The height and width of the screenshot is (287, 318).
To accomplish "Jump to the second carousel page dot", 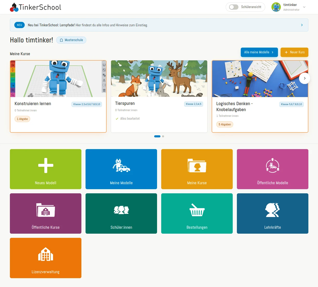I will click(163, 136).
